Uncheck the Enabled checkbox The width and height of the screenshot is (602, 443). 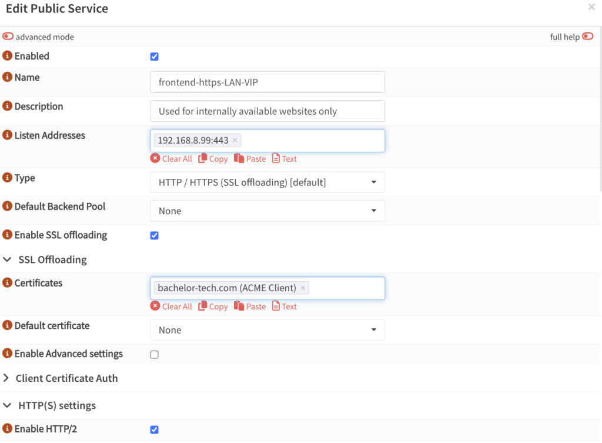click(x=154, y=56)
